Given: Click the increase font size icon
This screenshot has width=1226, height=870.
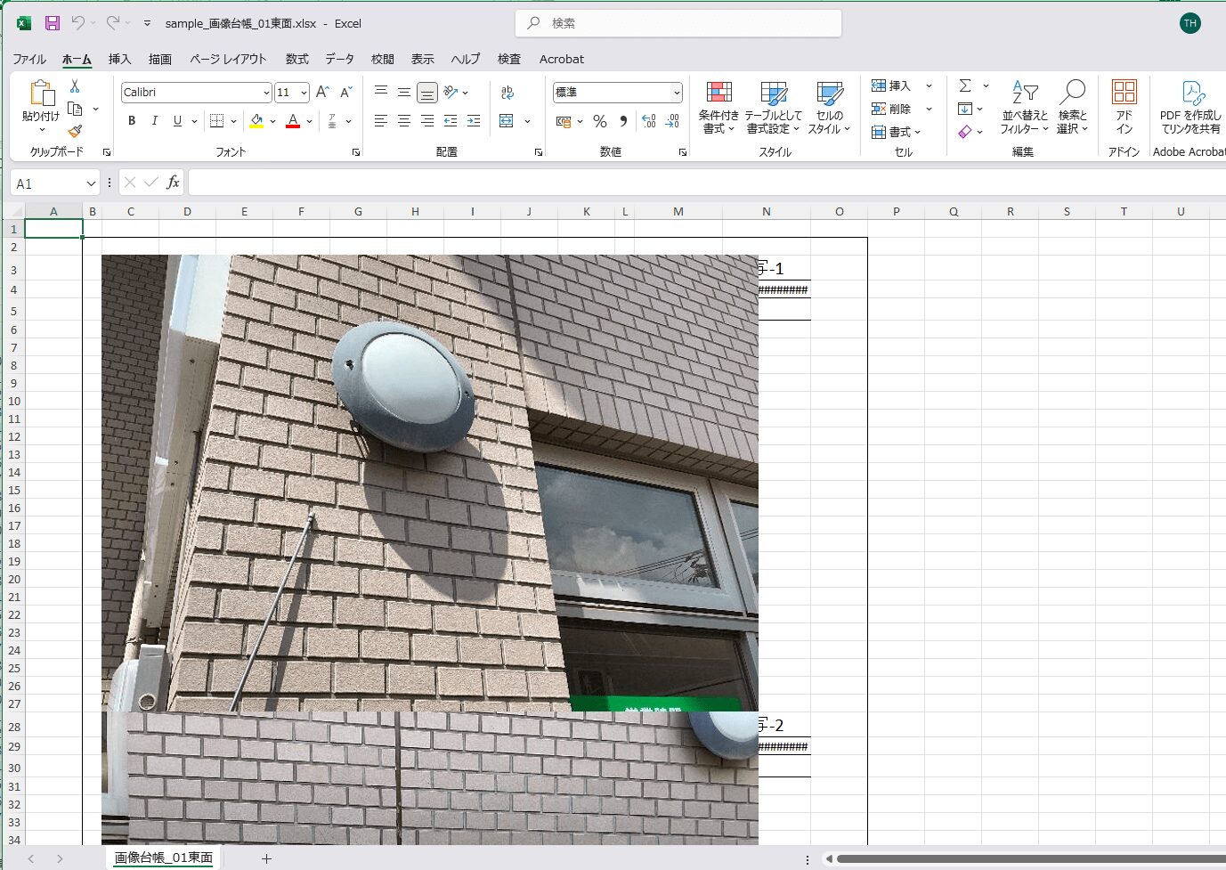Looking at the screenshot, I should 322,93.
